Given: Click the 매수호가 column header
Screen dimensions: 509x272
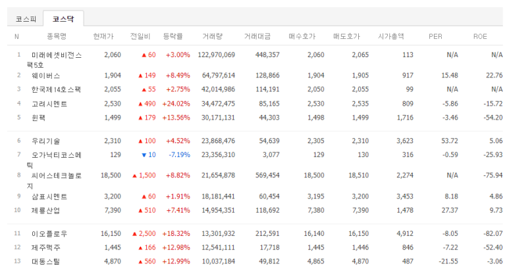Looking at the screenshot, I should 302,36.
